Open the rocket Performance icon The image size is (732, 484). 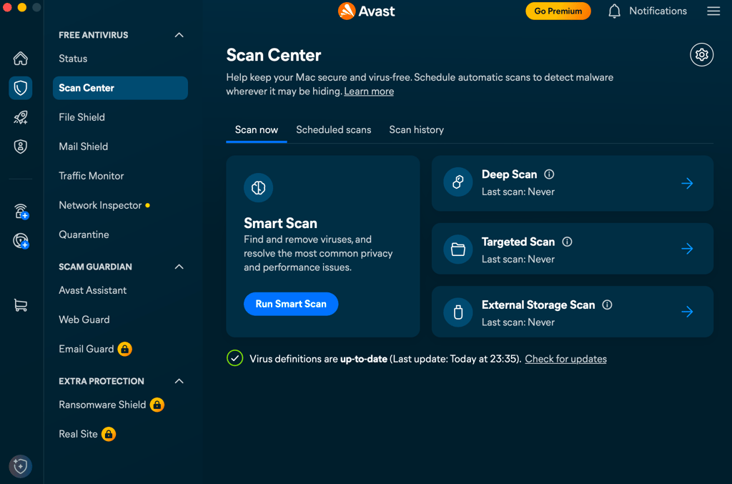coord(21,117)
